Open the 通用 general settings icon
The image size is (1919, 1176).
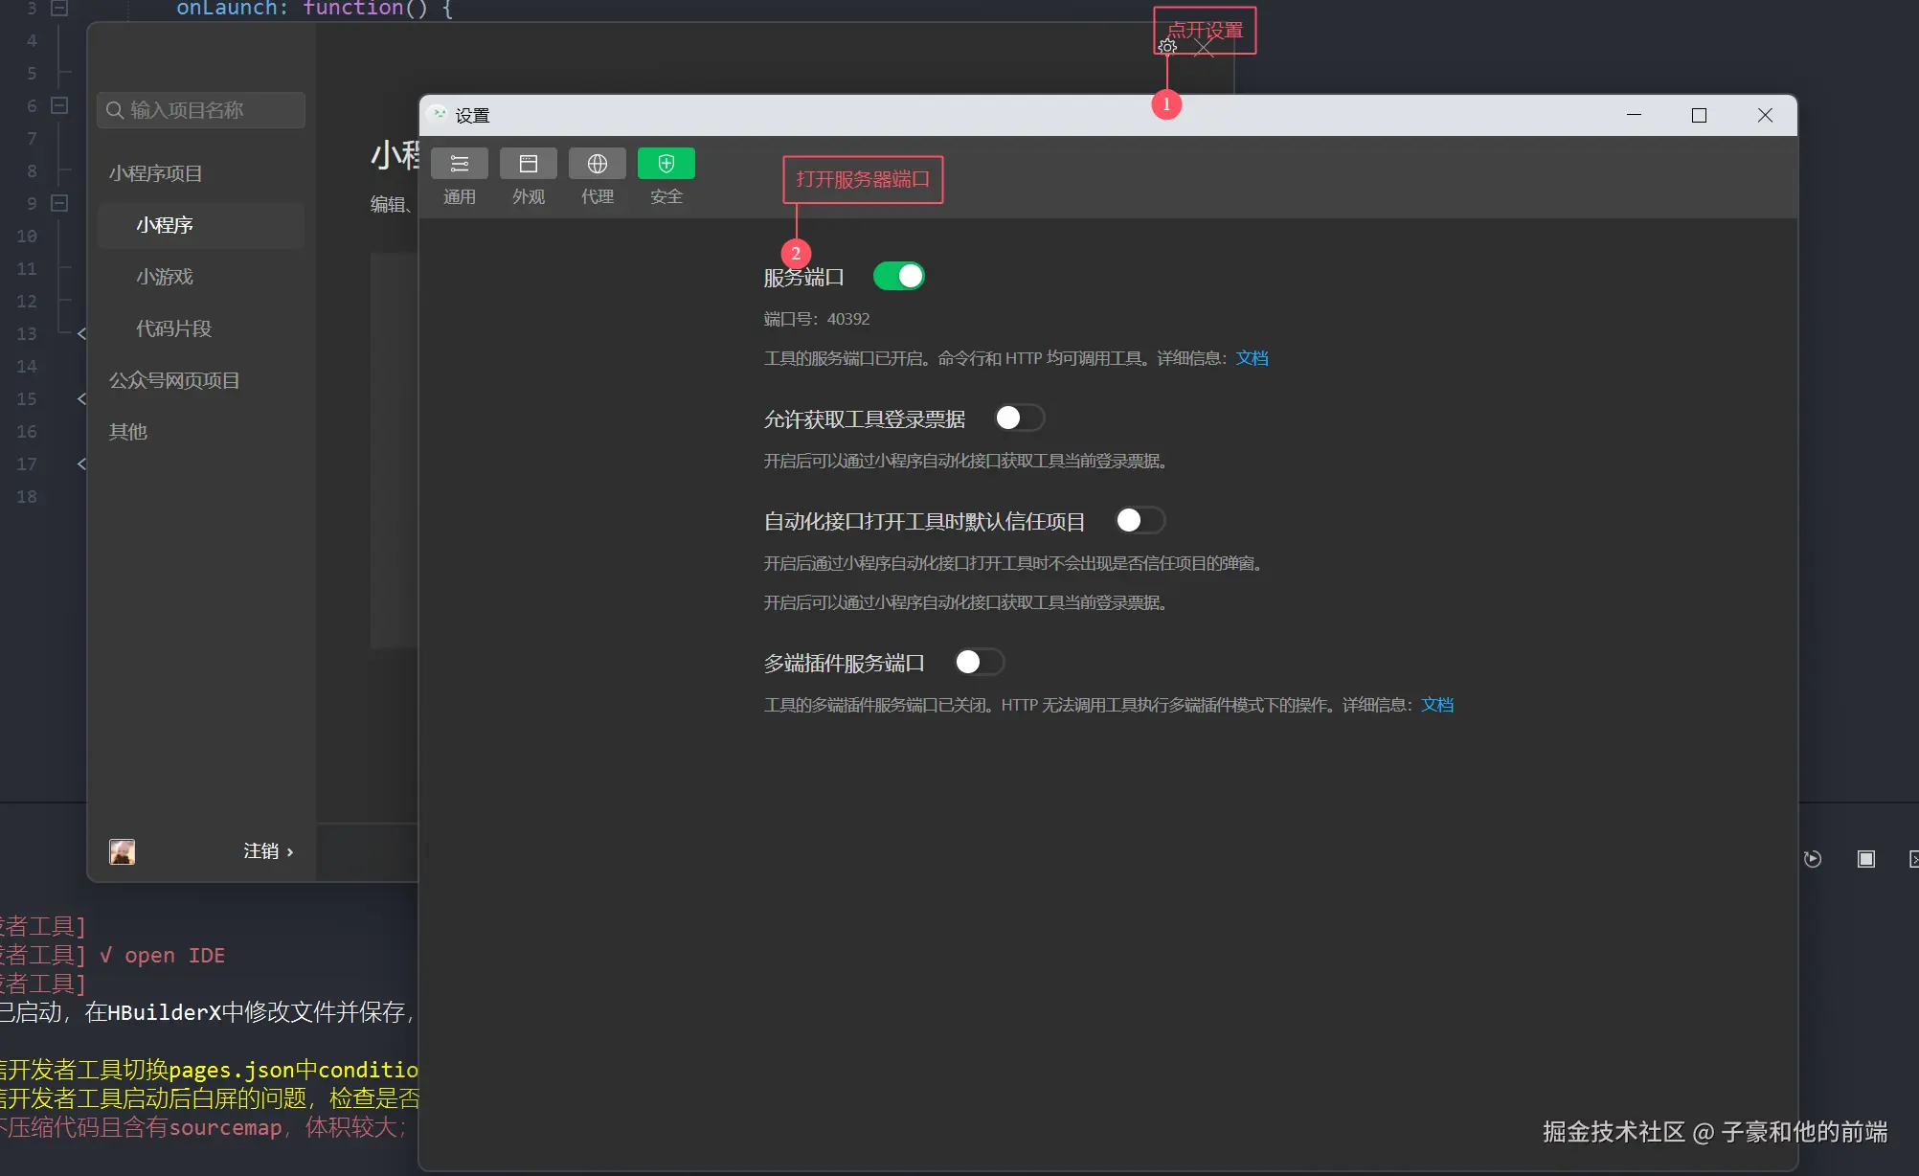point(460,164)
